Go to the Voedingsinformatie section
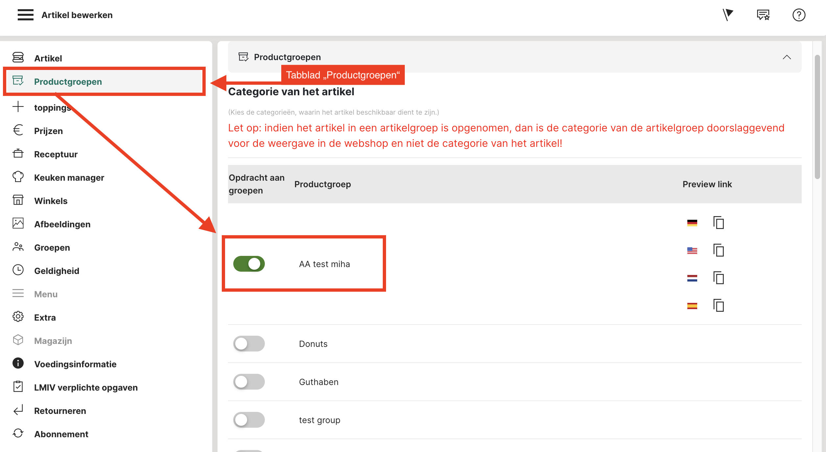This screenshot has height=452, width=826. tap(75, 364)
